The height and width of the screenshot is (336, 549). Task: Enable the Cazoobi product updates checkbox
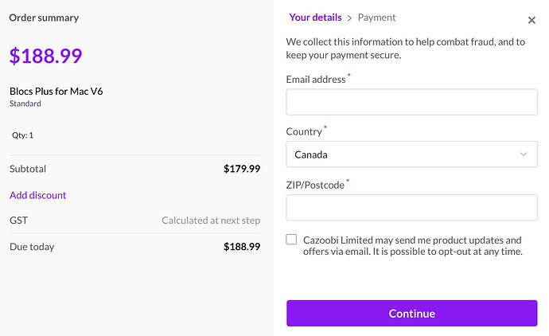[x=291, y=240]
